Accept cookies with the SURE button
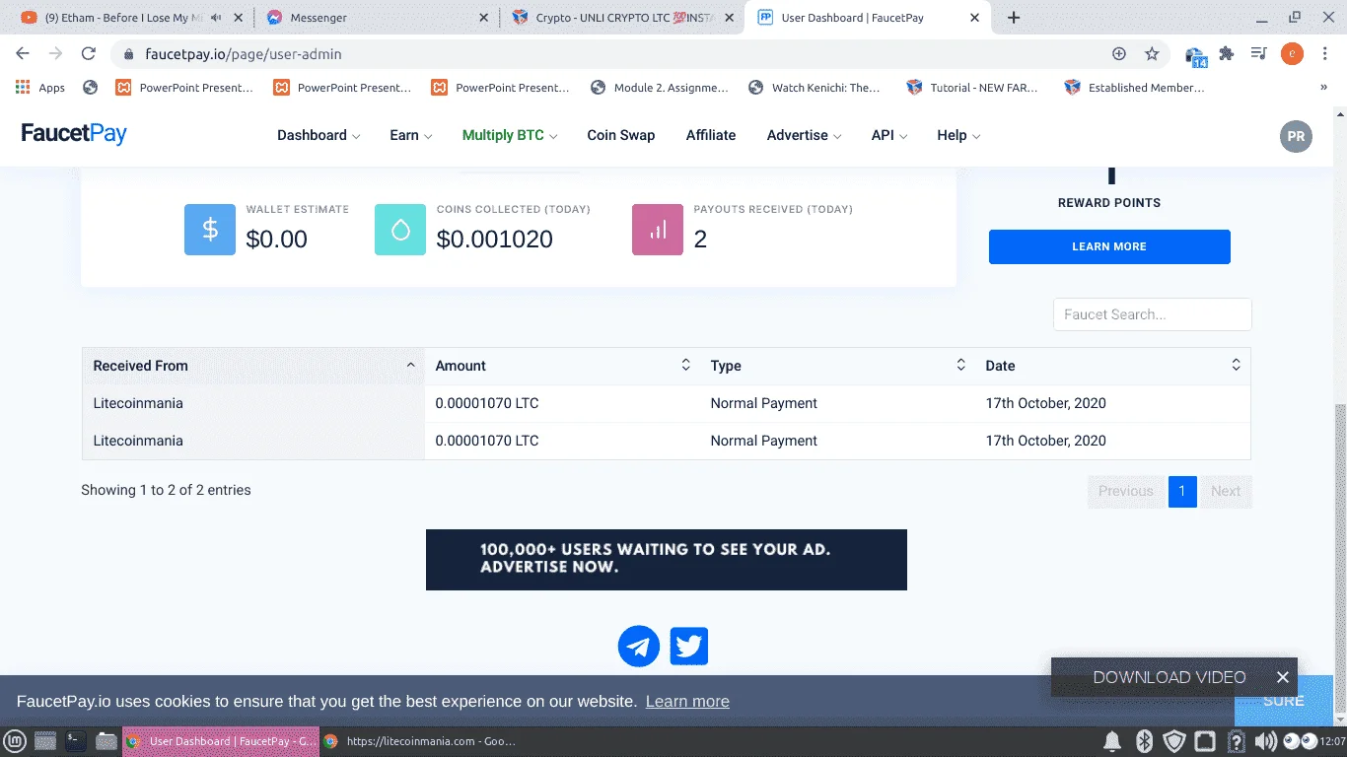Screen dimensions: 1347x757 [1284, 701]
